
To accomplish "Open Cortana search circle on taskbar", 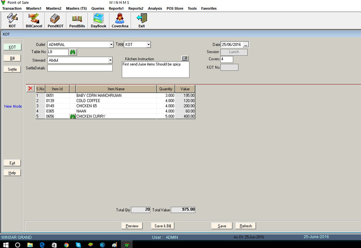I will [x=17, y=245].
